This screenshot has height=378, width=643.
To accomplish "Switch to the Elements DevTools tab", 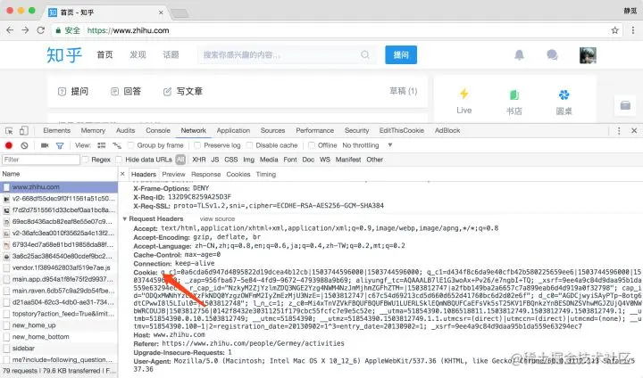I will [56, 131].
